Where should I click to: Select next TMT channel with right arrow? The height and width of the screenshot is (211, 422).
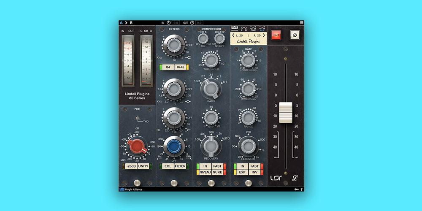click(264, 35)
